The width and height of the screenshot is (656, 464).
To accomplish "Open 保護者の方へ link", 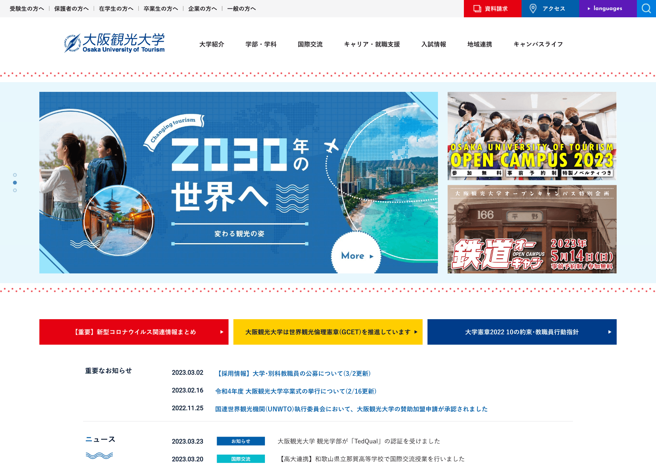I will tap(71, 9).
